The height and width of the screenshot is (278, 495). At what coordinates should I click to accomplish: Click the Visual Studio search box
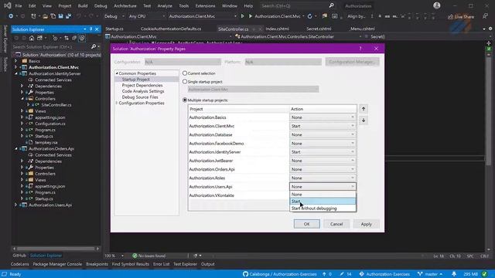point(297,5)
